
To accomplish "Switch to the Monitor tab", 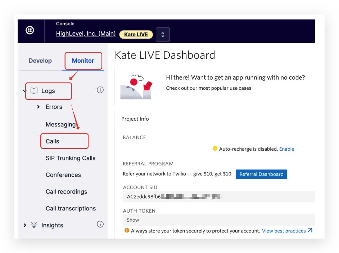I will click(83, 61).
